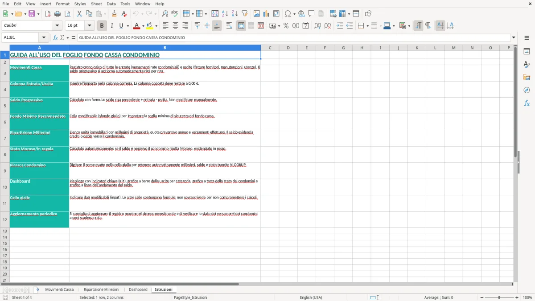The width and height of the screenshot is (535, 301).
Task: Expand the formula bar
Action: coord(514,37)
